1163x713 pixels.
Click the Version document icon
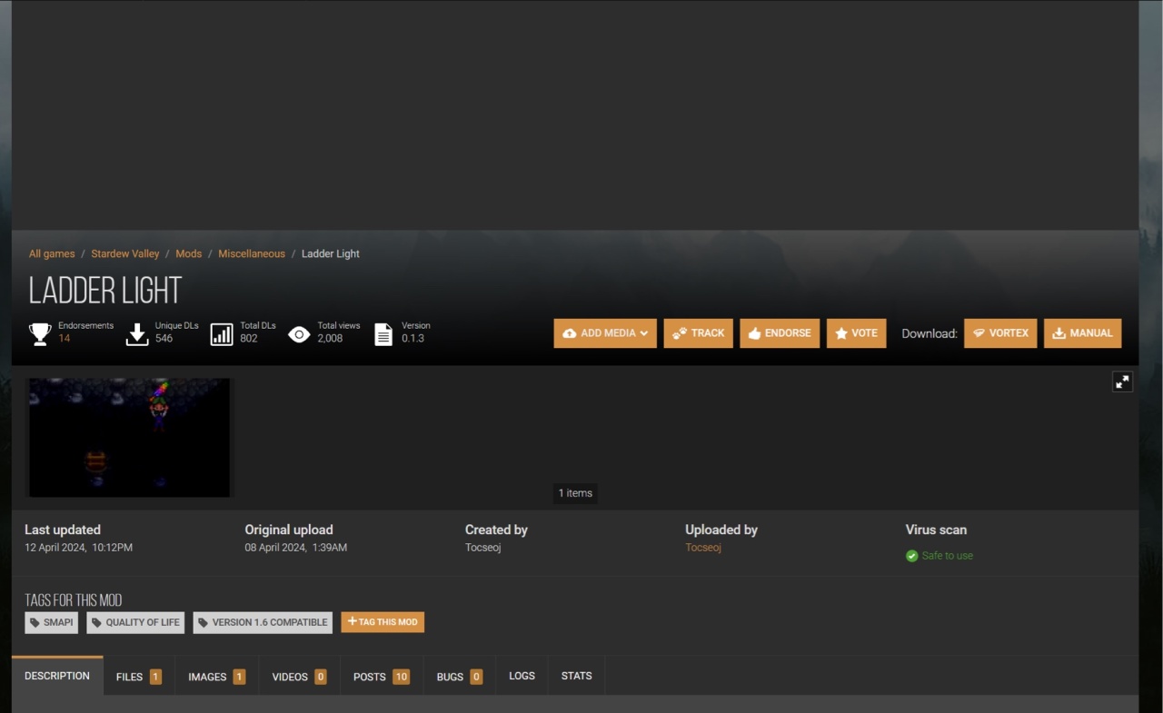coord(383,334)
